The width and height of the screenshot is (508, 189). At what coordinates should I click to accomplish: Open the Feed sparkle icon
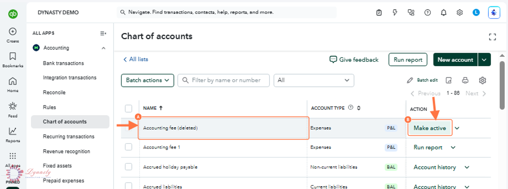pyautogui.click(x=13, y=106)
